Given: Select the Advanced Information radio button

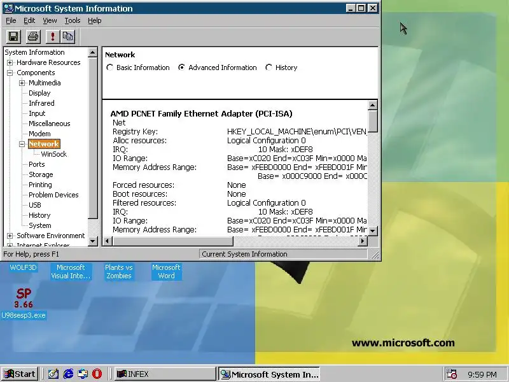Looking at the screenshot, I should point(181,67).
